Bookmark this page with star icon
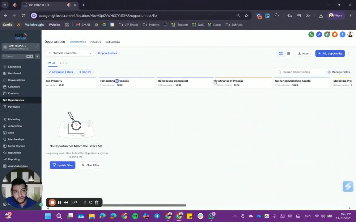 pyautogui.click(x=246, y=16)
